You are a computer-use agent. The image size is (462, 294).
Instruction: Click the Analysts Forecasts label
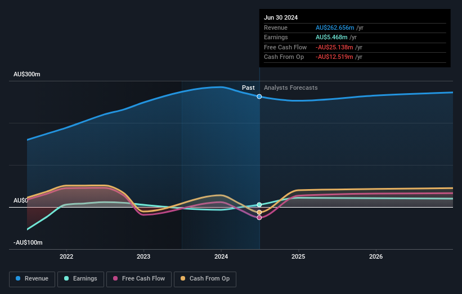(x=291, y=88)
